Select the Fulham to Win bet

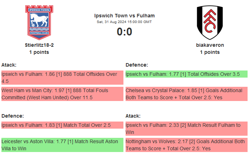click(x=186, y=129)
